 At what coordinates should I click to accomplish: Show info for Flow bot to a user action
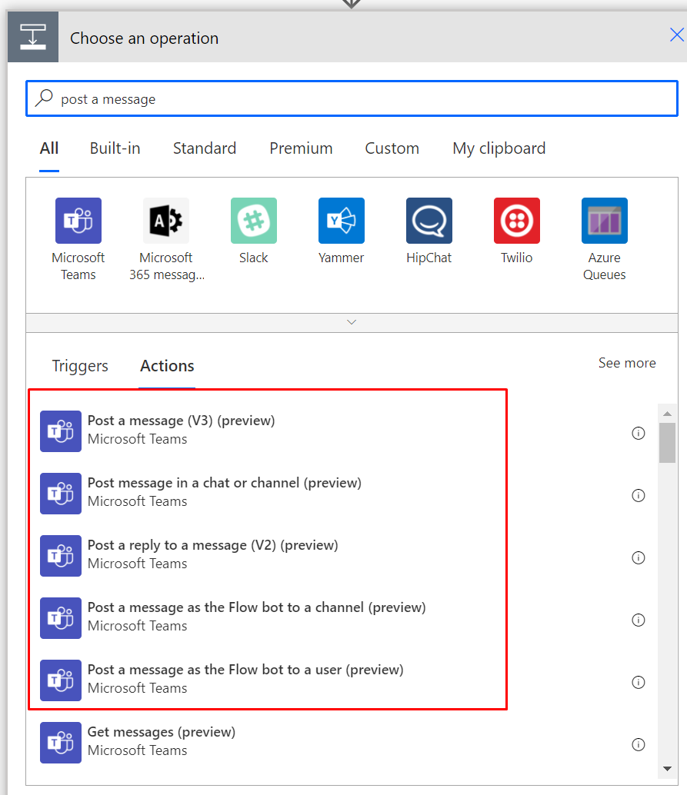pos(639,683)
